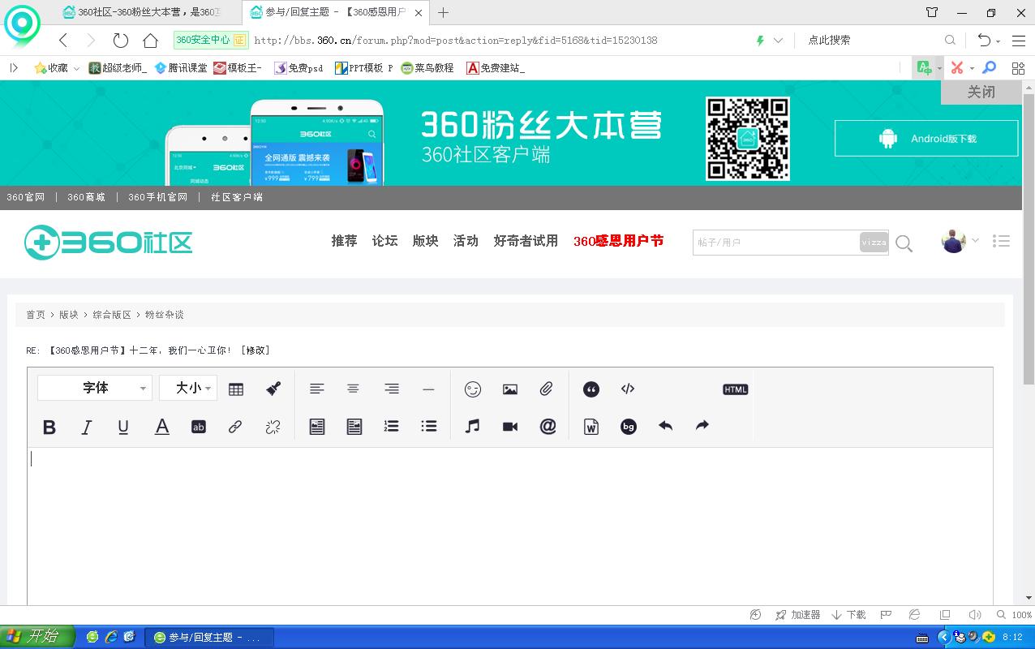The image size is (1035, 649).
Task: Open the 活动 navigation menu item
Action: coord(466,241)
